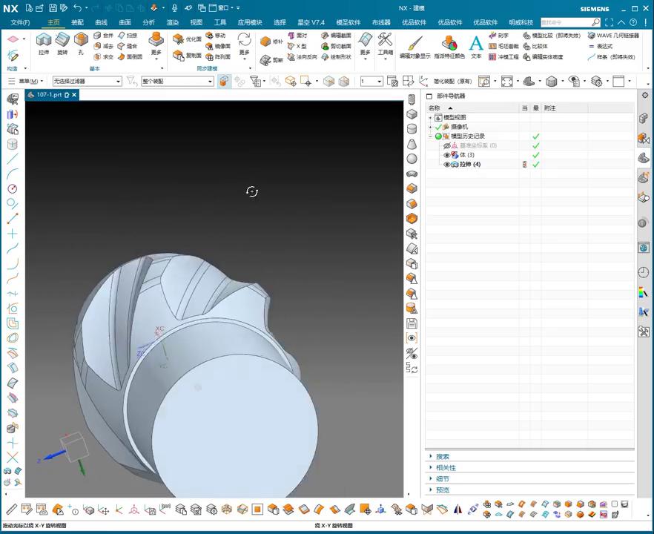Image resolution: width=654 pixels, height=534 pixels.
Task: Click the 旋转 (Revolve) tool icon
Action: [x=62, y=42]
